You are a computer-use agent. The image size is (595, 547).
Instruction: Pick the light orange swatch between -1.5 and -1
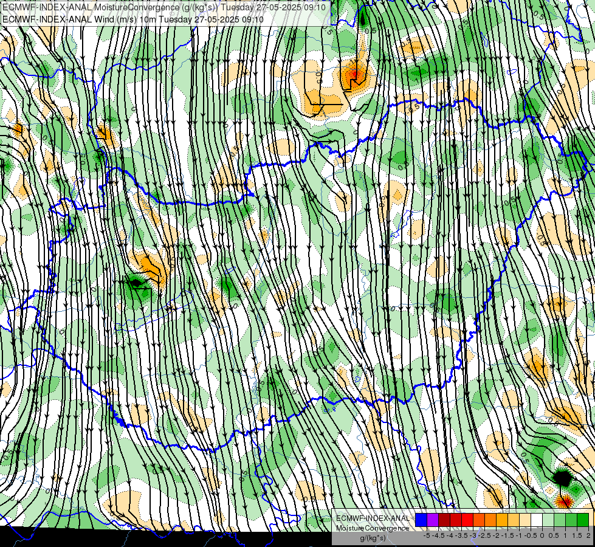(x=514, y=520)
